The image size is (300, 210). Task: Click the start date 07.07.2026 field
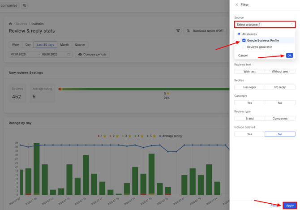18,54
